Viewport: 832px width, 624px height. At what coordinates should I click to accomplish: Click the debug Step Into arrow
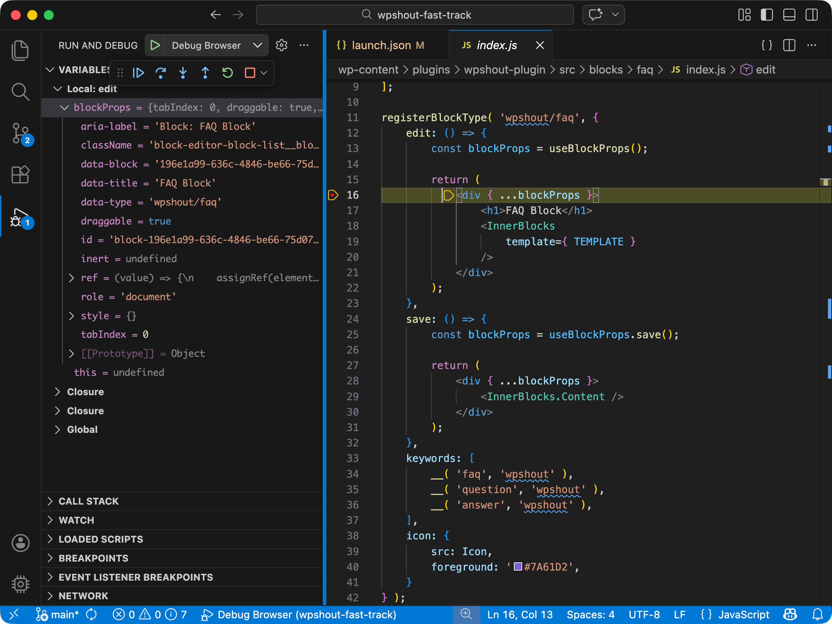click(x=183, y=72)
